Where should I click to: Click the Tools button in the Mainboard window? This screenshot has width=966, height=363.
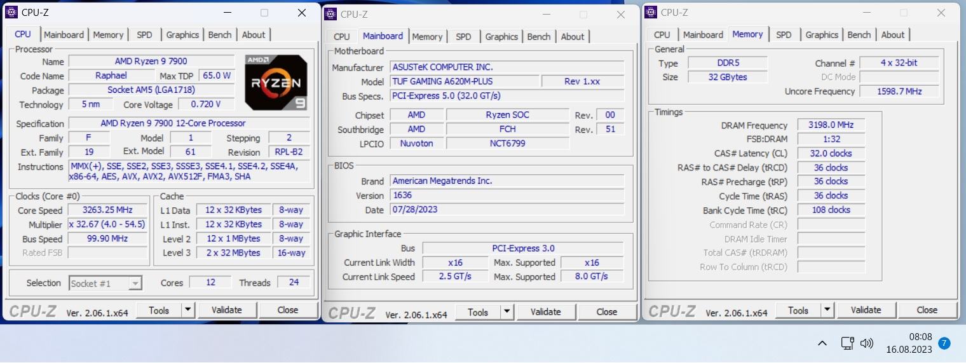coord(478,312)
